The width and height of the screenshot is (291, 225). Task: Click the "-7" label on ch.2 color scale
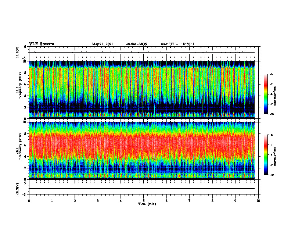click(x=271, y=145)
